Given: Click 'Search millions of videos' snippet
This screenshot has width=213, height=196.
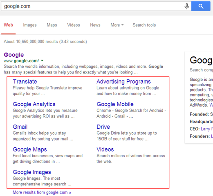Looking at the screenshot, I should (x=131, y=156).
